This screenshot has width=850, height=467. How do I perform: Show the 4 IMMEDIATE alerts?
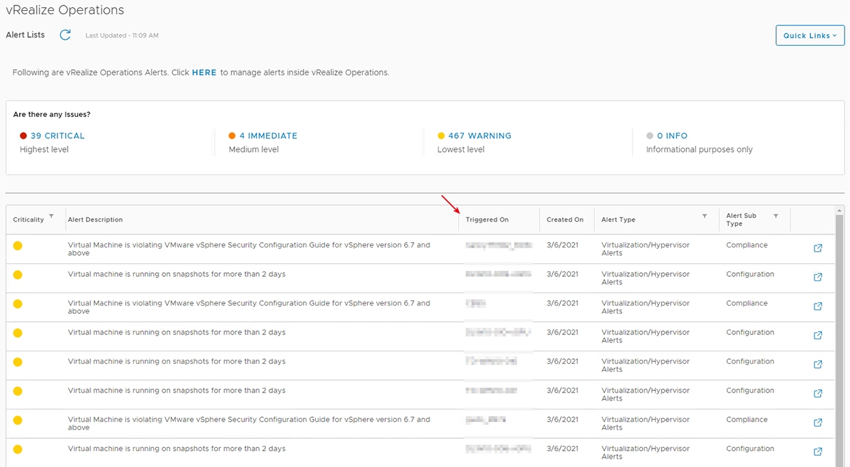[268, 136]
